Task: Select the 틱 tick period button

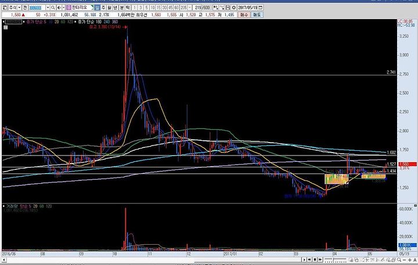Action: [x=128, y=8]
